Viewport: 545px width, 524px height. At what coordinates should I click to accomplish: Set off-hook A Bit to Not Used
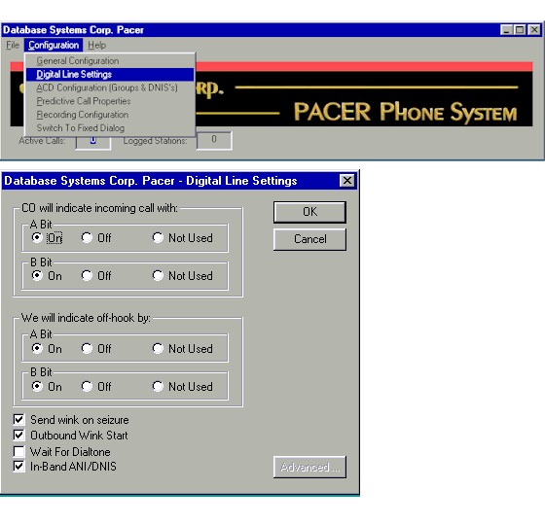tap(183, 349)
